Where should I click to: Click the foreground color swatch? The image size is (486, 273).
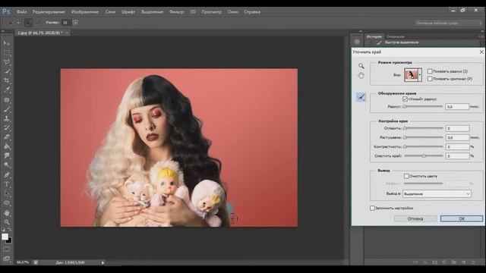pyautogui.click(x=5, y=237)
